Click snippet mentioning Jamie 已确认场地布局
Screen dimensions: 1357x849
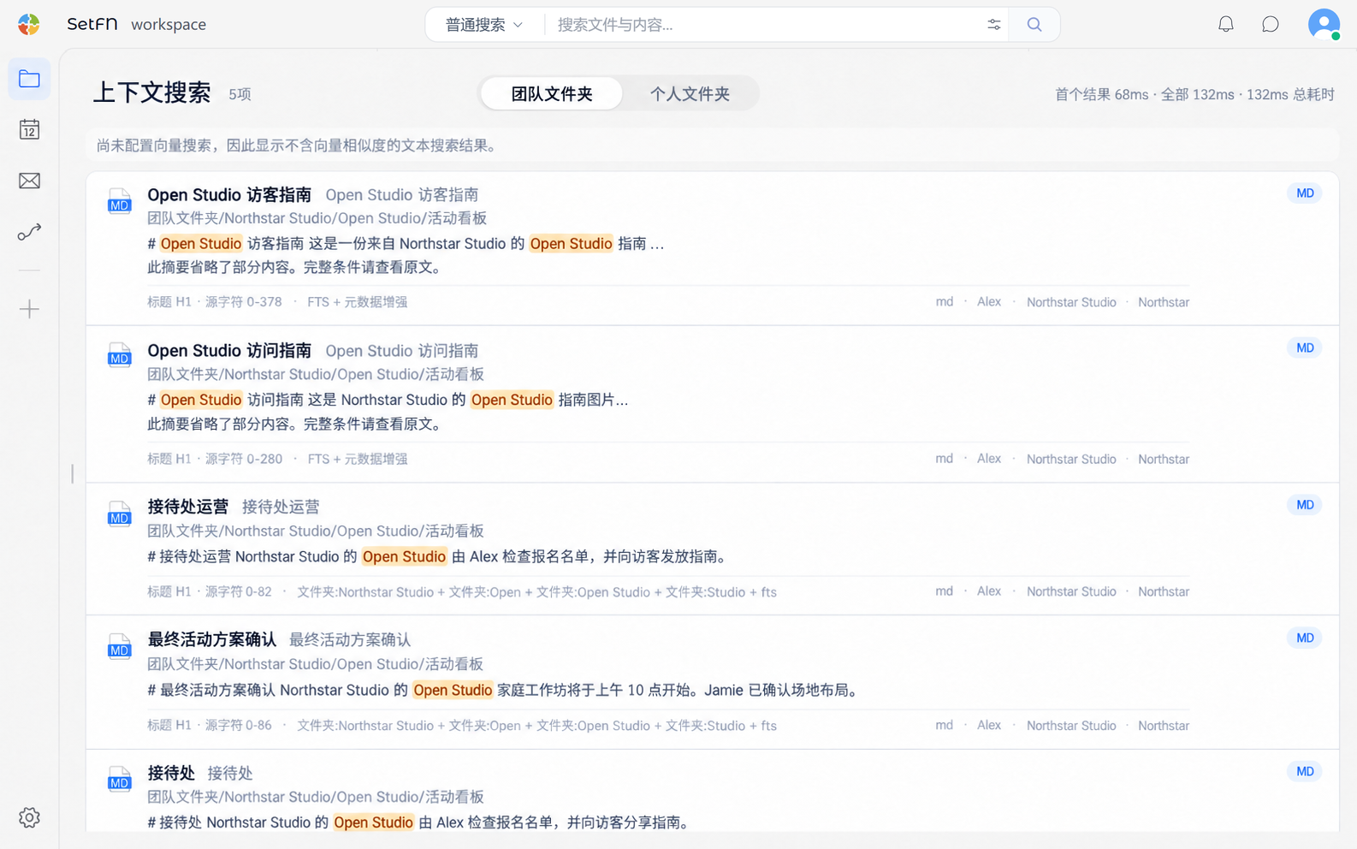[503, 690]
